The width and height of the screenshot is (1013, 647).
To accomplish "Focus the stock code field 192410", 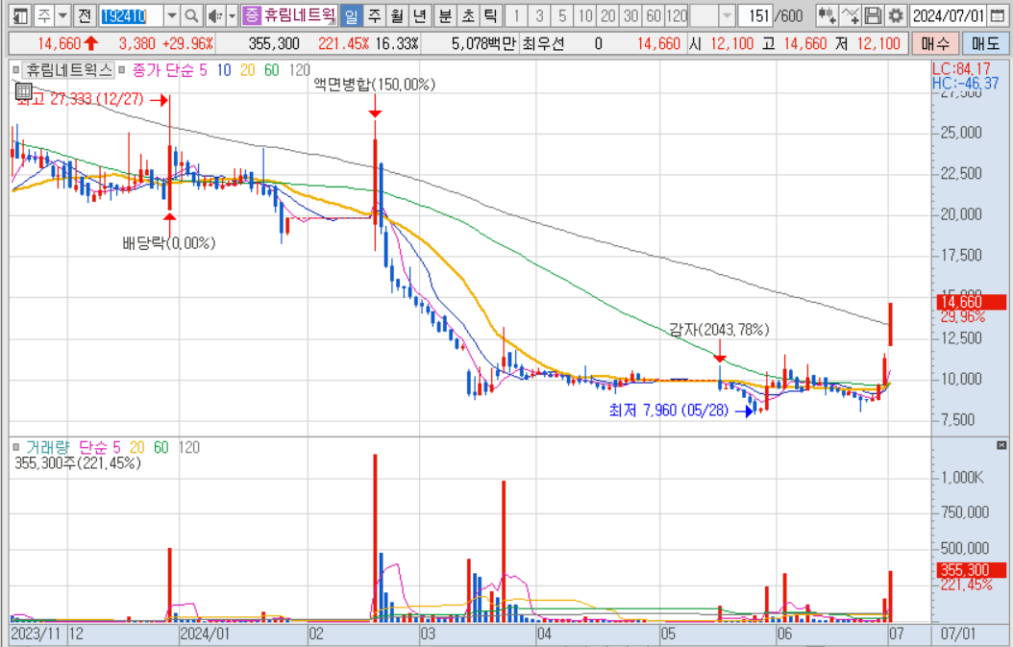I will tap(131, 15).
